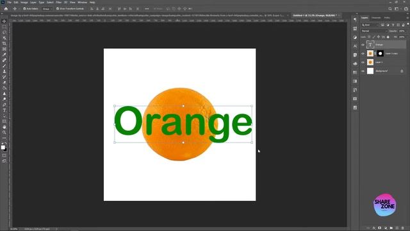Select the Lasso tool
The height and width of the screenshot is (231, 410).
pyautogui.click(x=4, y=32)
